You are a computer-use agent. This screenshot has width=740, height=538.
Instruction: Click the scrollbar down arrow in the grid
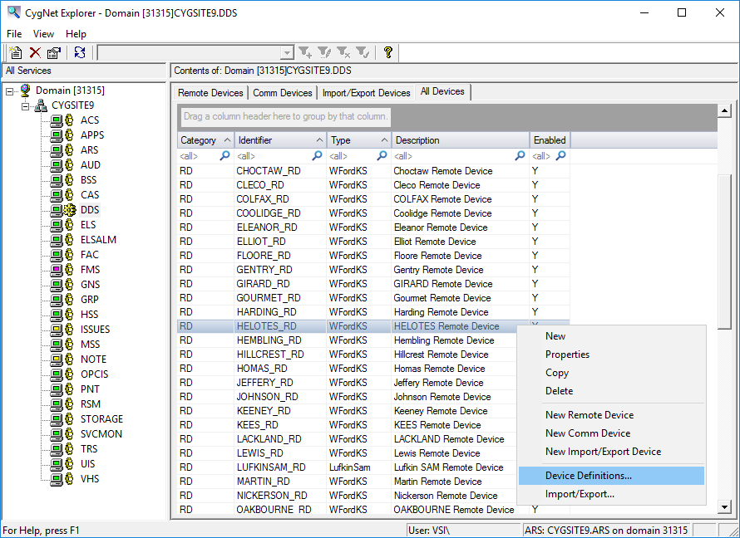(724, 507)
